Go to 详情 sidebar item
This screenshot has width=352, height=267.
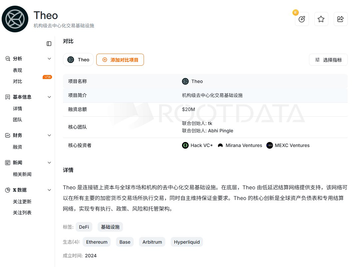click(x=18, y=109)
